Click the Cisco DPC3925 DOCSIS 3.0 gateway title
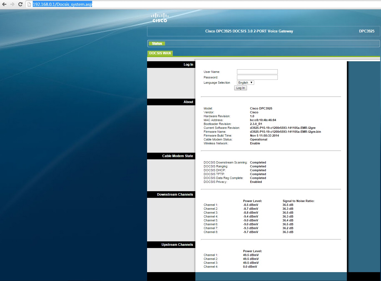The image size is (381, 281). 249,31
